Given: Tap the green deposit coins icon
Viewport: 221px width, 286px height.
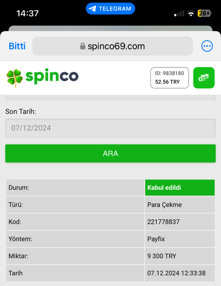Looking at the screenshot, I should (204, 77).
